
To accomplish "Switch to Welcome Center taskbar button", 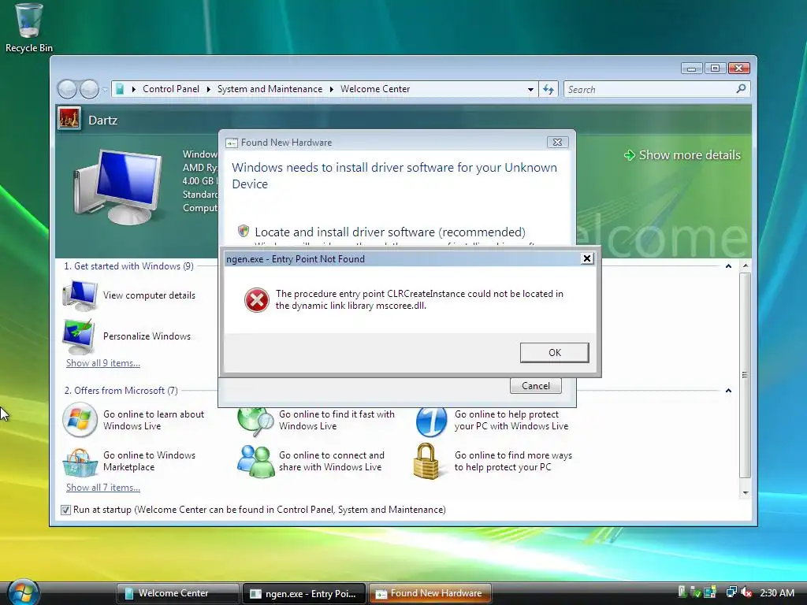I will (177, 593).
